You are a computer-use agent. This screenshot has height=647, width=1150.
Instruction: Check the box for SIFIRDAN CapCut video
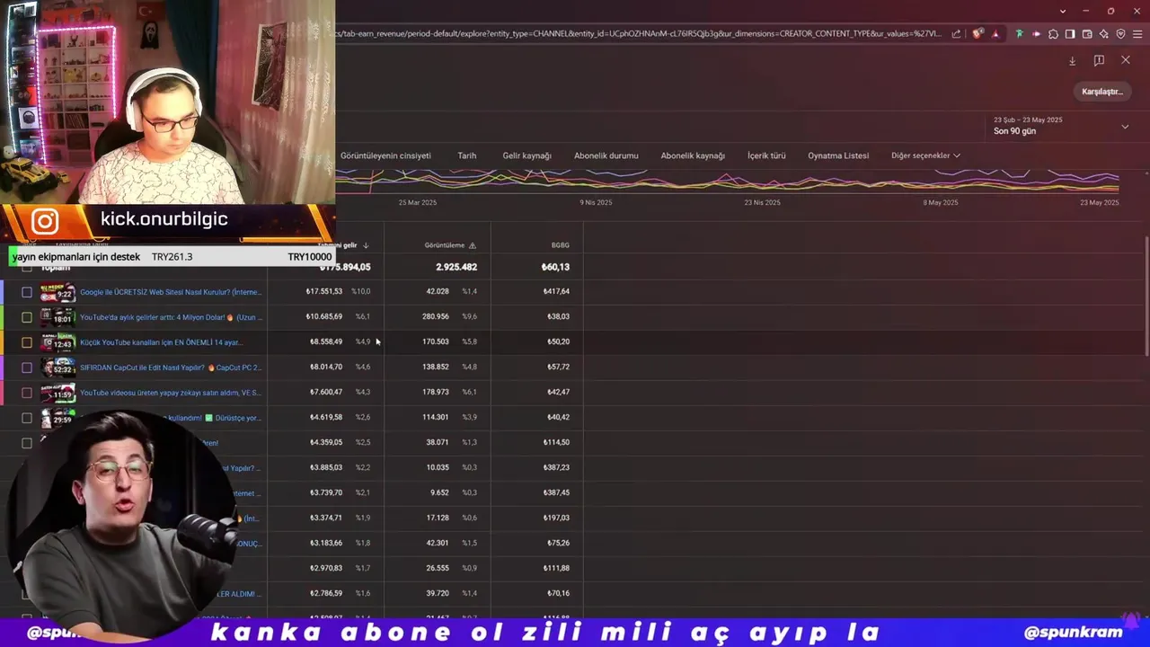pyautogui.click(x=27, y=368)
